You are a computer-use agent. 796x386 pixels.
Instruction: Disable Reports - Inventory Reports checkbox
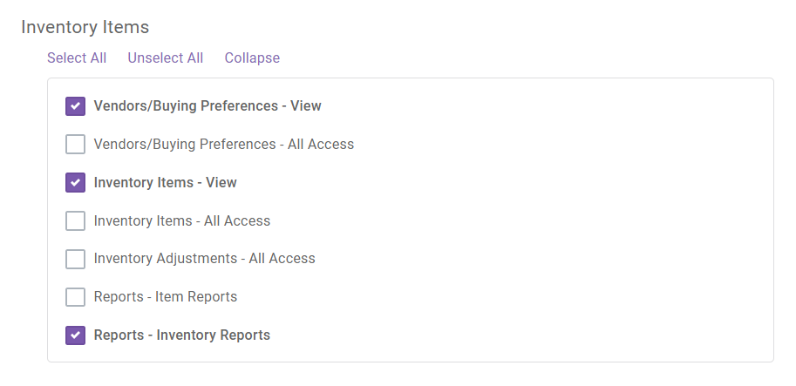tap(75, 335)
